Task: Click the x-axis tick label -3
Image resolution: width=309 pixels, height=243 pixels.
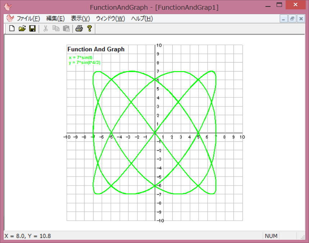Action: tap(128, 137)
